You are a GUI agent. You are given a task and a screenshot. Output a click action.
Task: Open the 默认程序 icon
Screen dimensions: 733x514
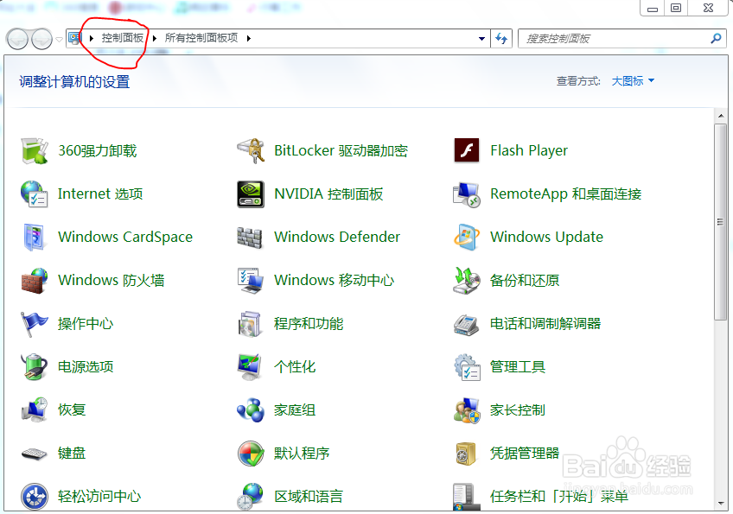click(251, 454)
